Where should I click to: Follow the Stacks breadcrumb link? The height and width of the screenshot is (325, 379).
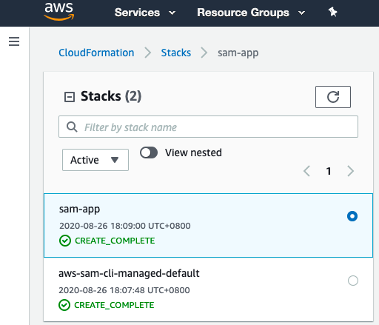pos(176,53)
